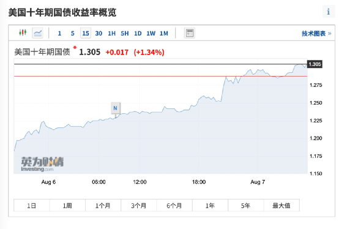Screen dimensions: 339x229
Task: Open the news calendar icon
Action: 190,33
